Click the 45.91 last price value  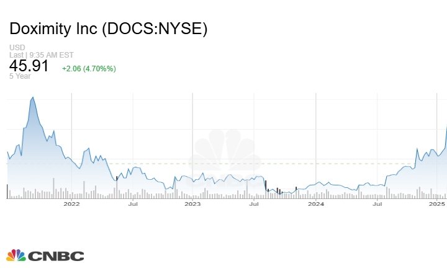tap(29, 66)
